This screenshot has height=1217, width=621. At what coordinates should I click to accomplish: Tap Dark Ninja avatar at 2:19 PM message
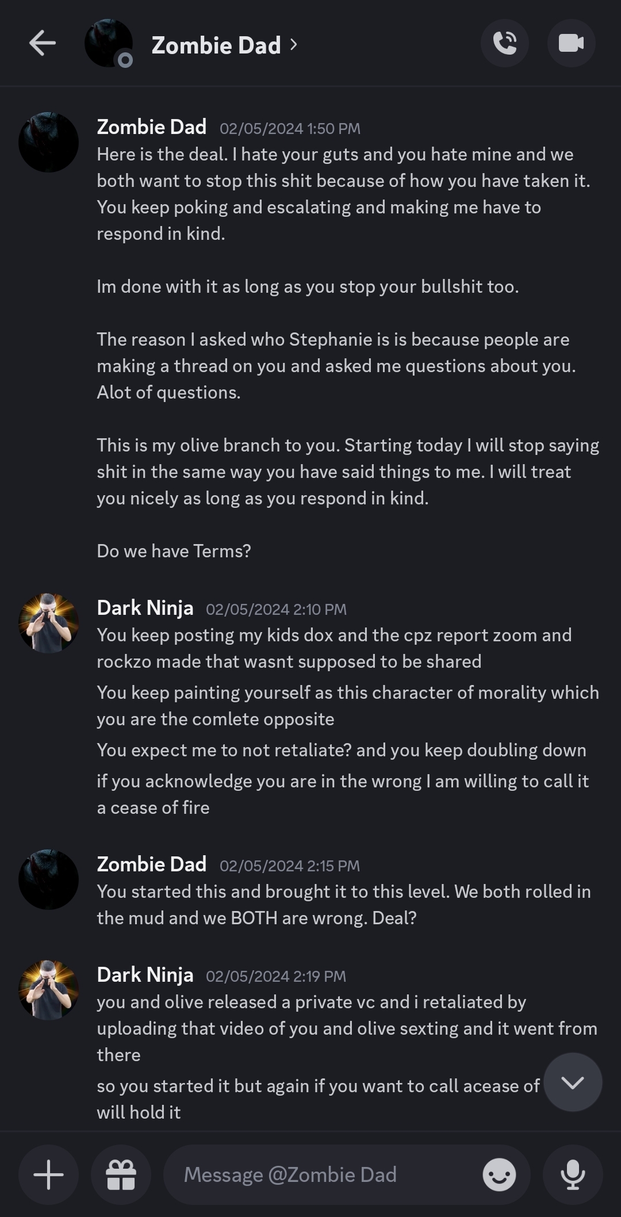[49, 990]
